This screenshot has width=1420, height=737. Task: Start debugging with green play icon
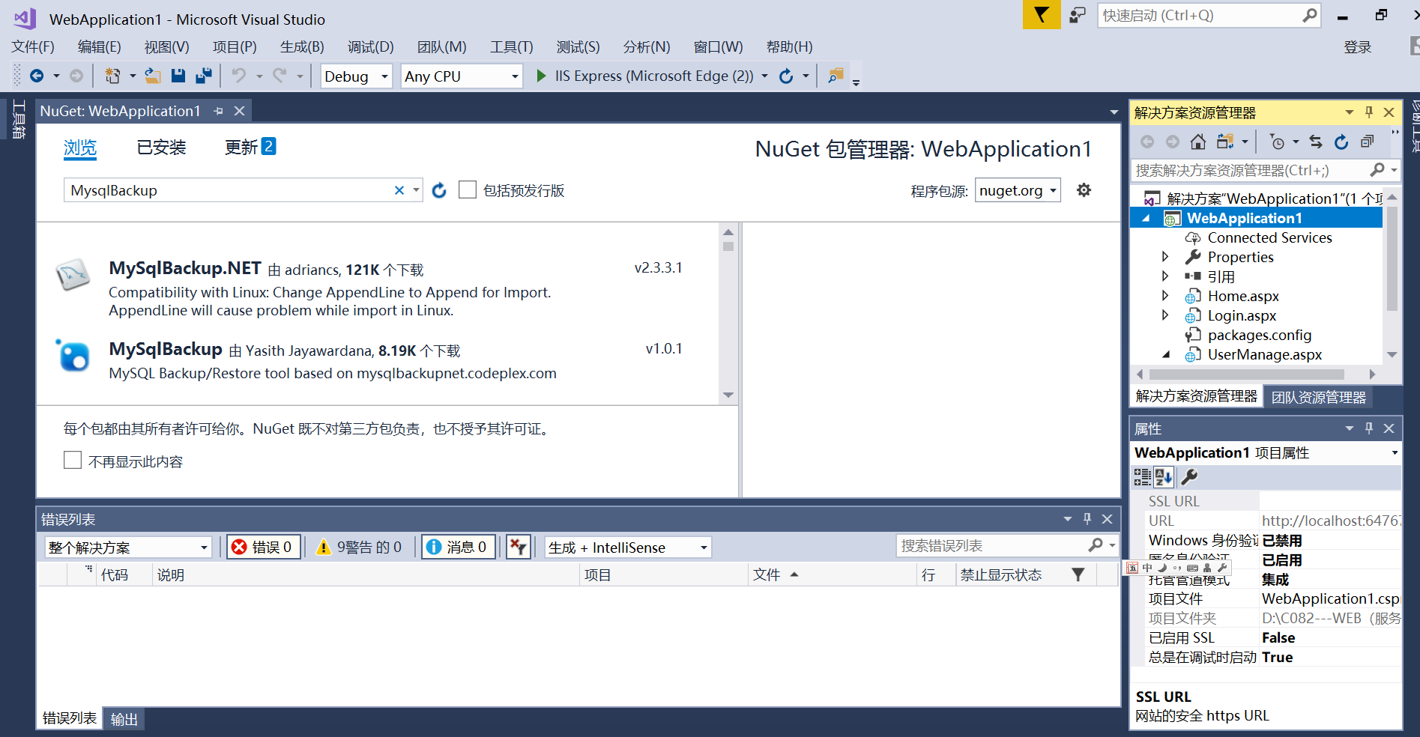(x=541, y=76)
